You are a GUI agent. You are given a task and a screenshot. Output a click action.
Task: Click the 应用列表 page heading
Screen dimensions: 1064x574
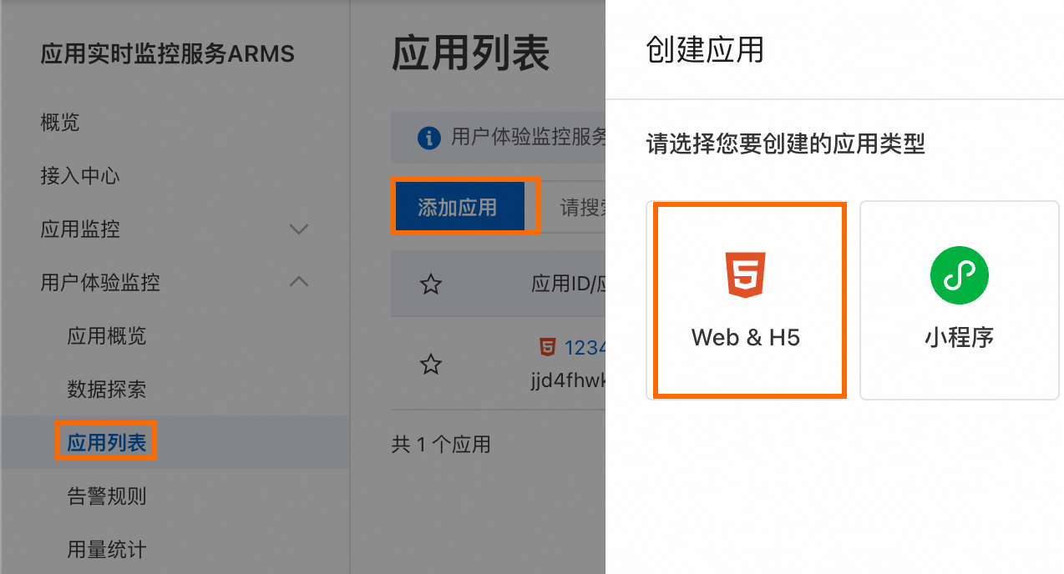pos(471,53)
